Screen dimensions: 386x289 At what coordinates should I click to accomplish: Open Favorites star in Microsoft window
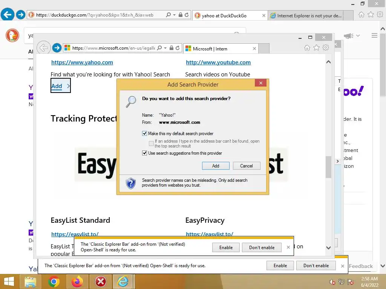tap(316, 47)
